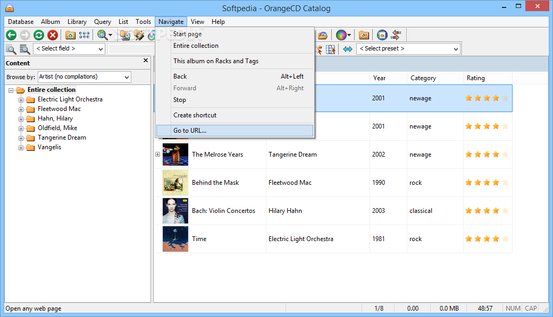Open the Help menu

point(219,21)
